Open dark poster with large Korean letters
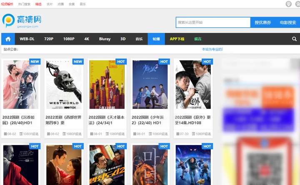Screen dimensions: 300x185 150,165
